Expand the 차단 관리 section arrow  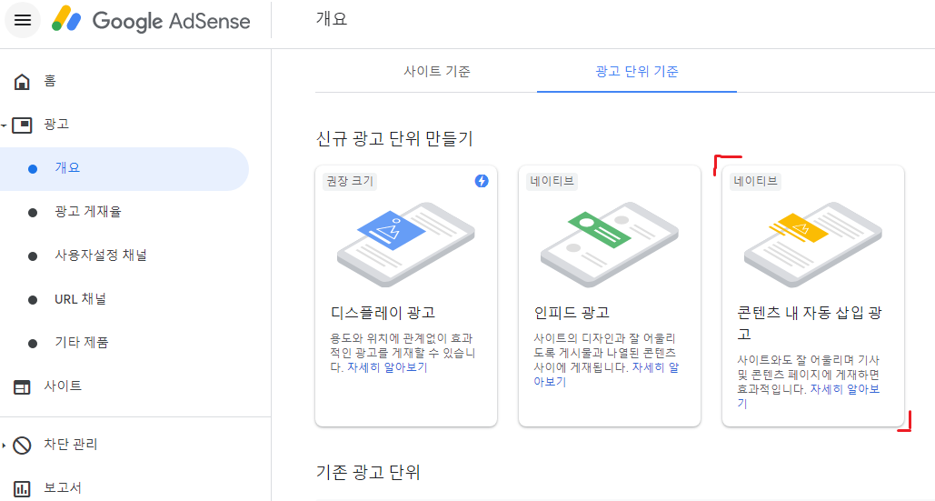5,445
